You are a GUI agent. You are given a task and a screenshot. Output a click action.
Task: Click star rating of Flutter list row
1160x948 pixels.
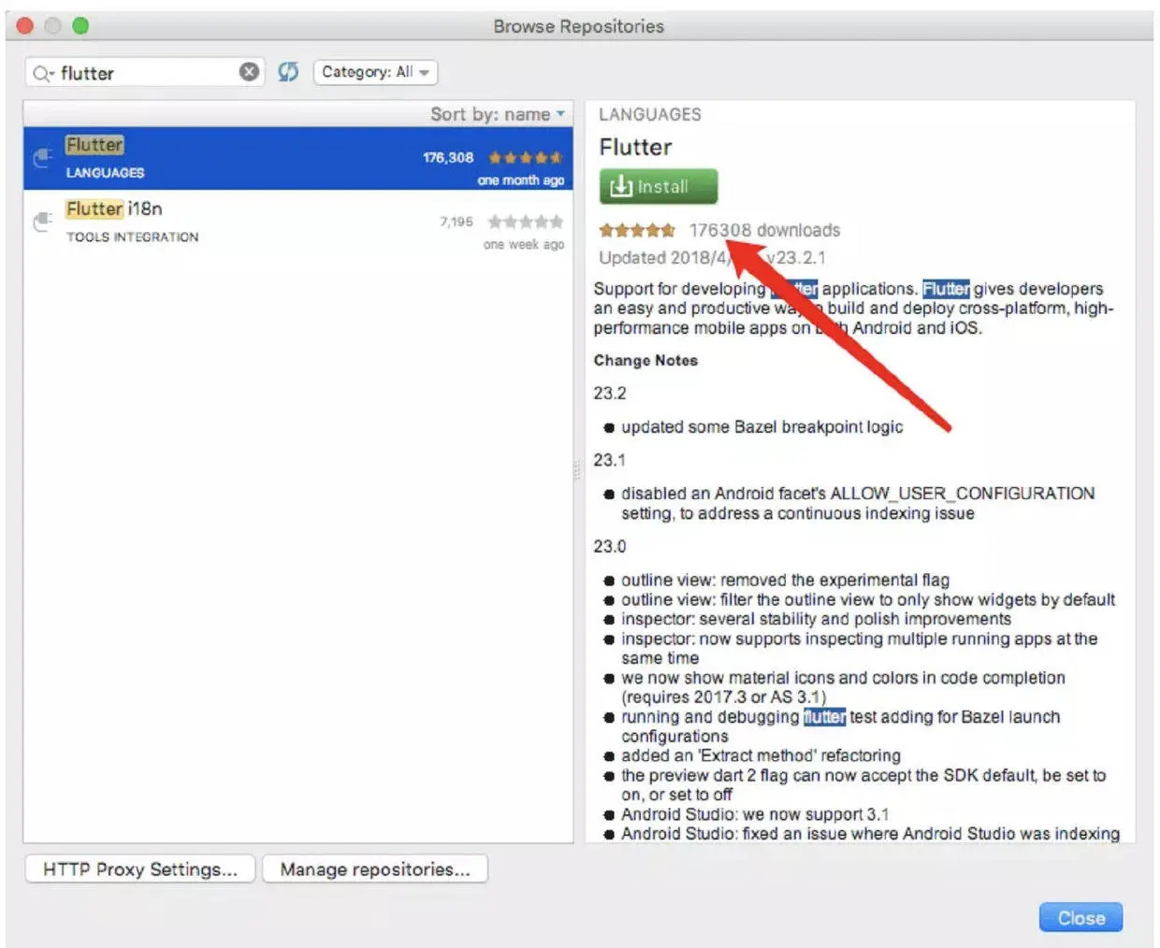click(x=526, y=157)
